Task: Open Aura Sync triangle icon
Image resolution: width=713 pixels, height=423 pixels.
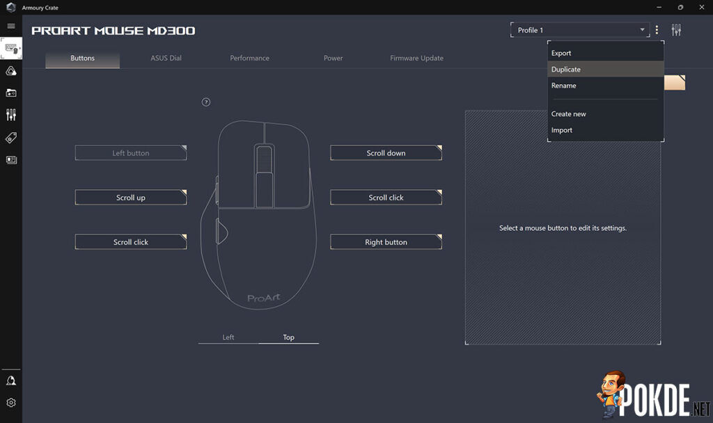Action: 11,71
